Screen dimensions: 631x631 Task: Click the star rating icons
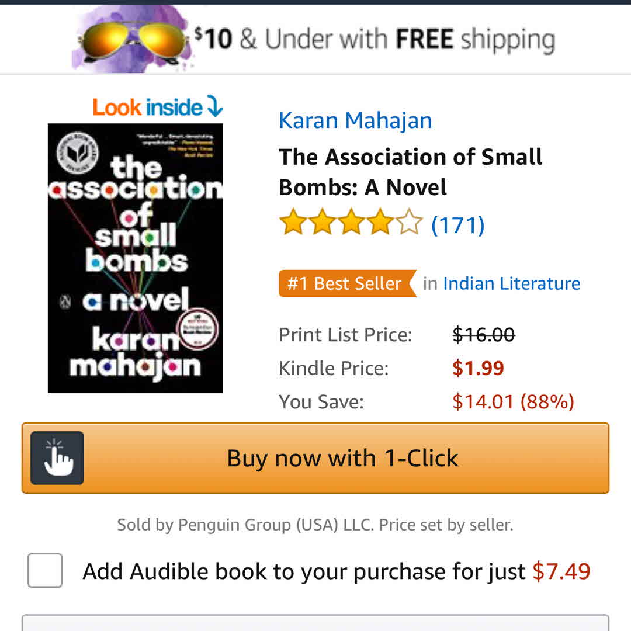(x=351, y=222)
